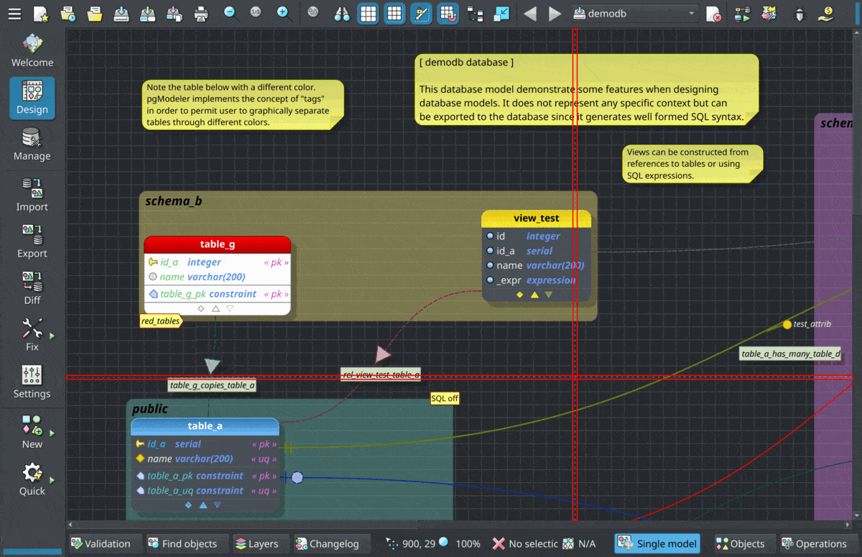This screenshot has height=557, width=862.
Task: Select the table_g title bar
Action: [217, 244]
